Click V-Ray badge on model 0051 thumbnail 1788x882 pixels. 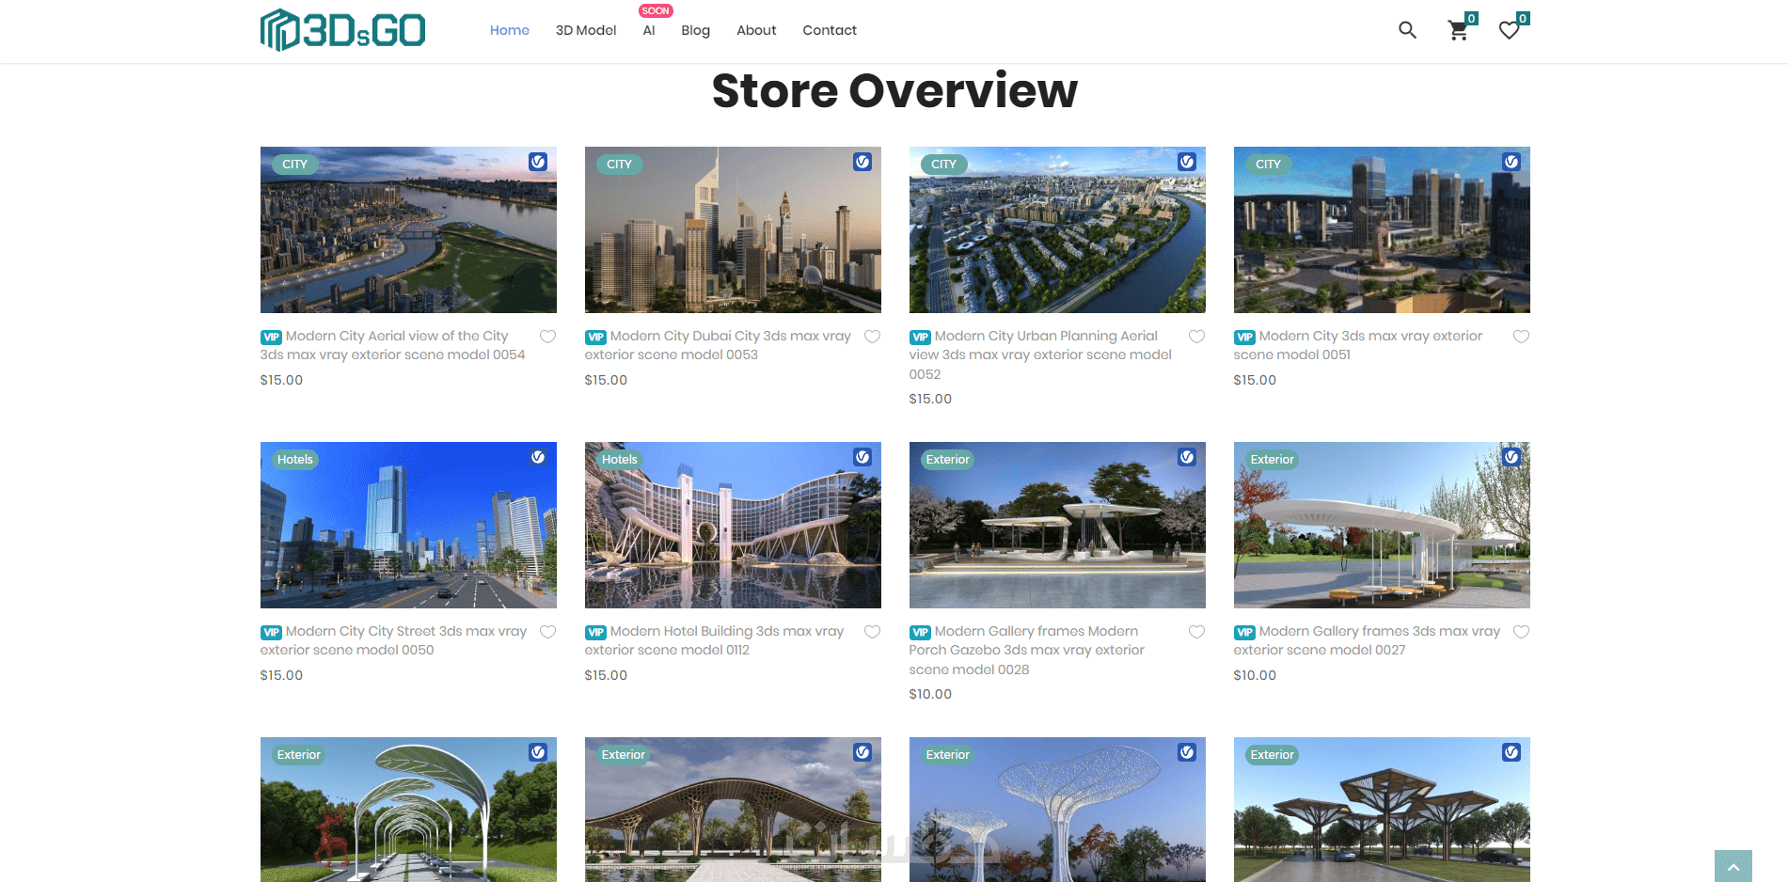click(x=1511, y=162)
